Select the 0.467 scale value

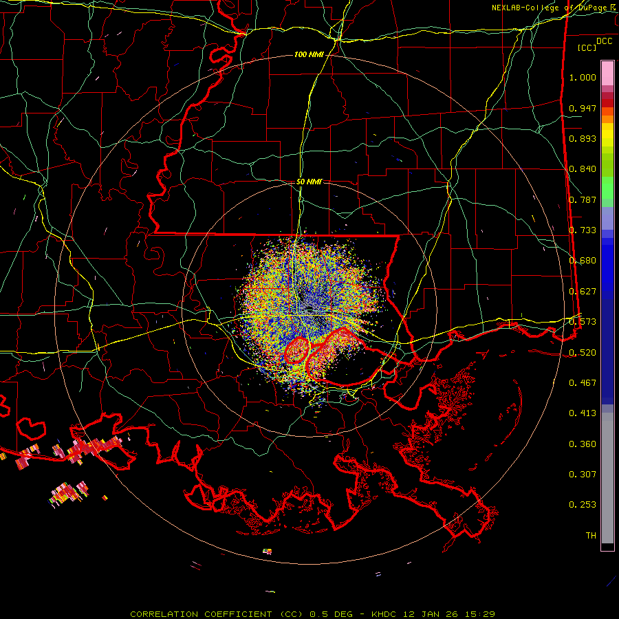[x=583, y=382]
